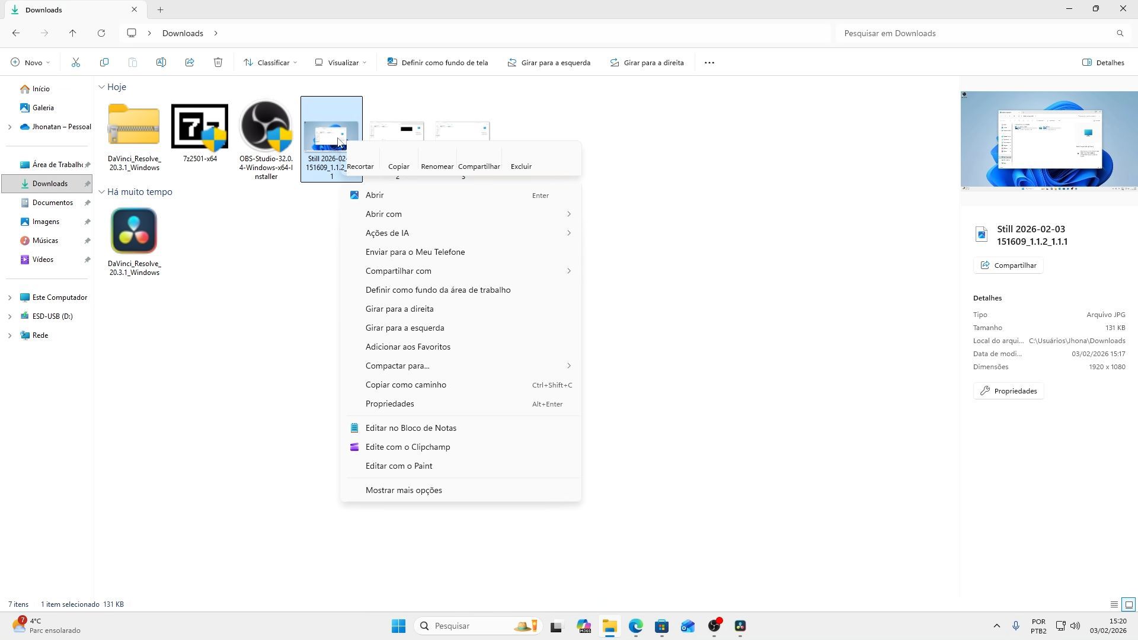
Task: Click the image preview in details pane
Action: click(x=1049, y=140)
